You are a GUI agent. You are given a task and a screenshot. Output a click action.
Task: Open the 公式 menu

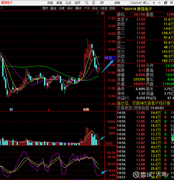click(x=68, y=3)
